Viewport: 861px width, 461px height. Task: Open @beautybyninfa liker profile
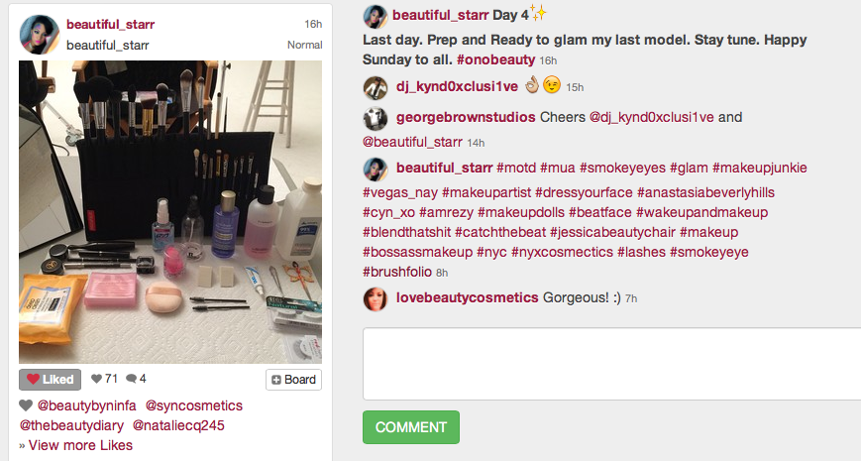(86, 405)
